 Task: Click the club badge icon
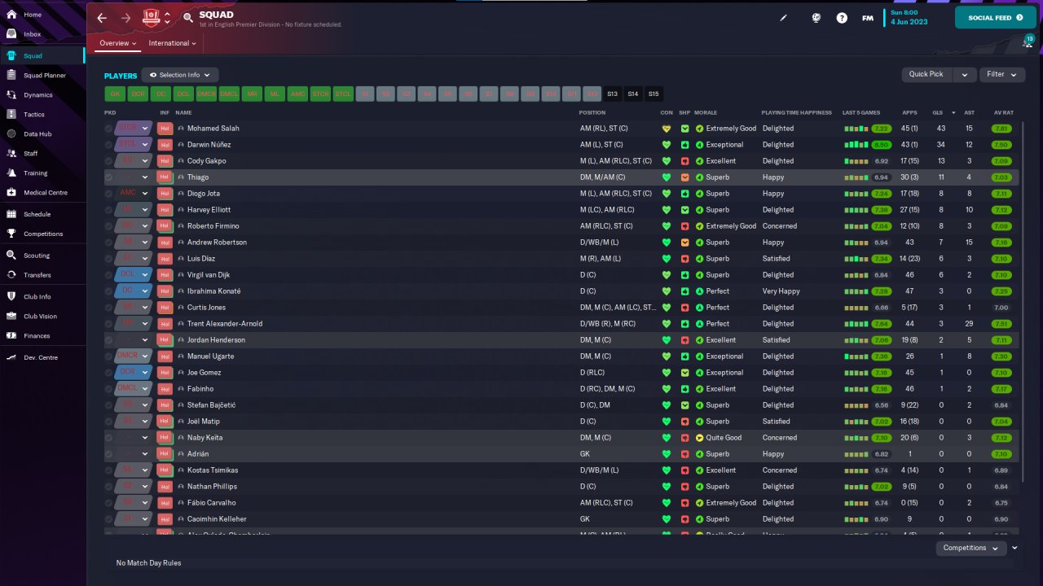[151, 17]
